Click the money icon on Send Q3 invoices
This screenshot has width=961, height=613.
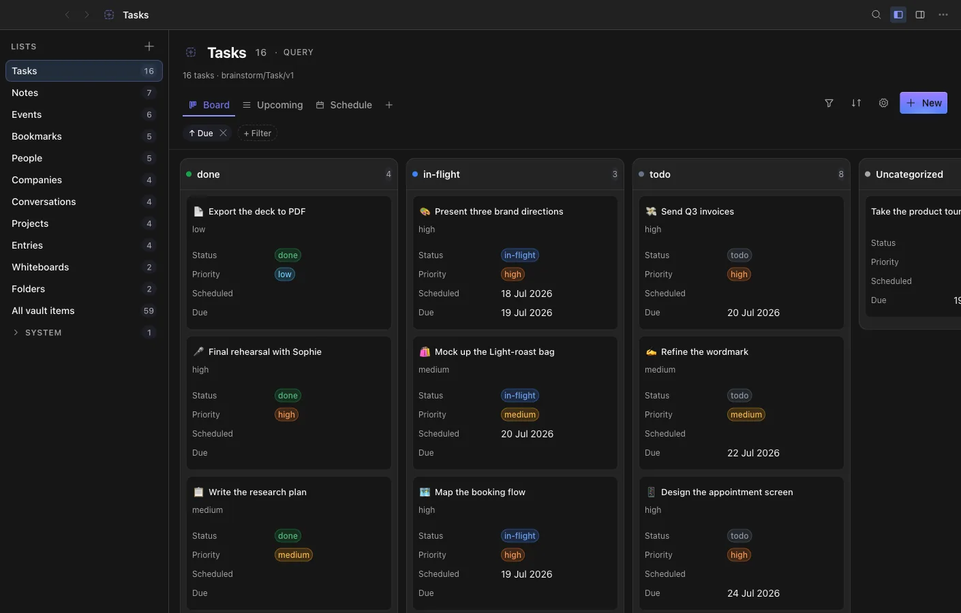pos(651,212)
